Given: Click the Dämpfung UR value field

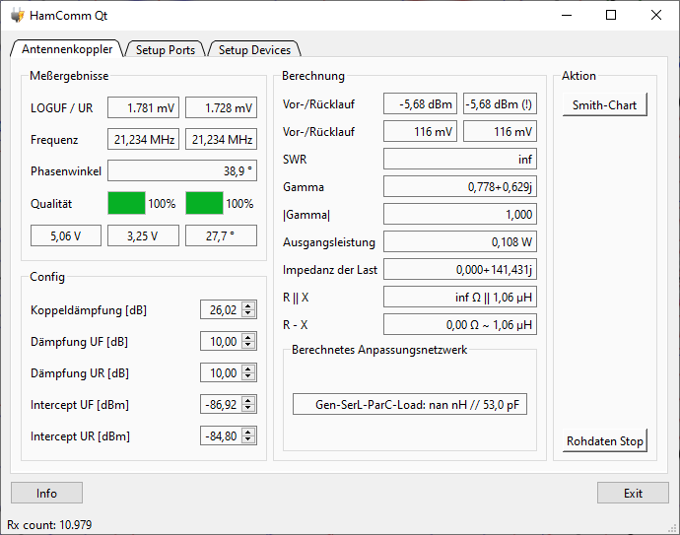Looking at the screenshot, I should coord(221,372).
